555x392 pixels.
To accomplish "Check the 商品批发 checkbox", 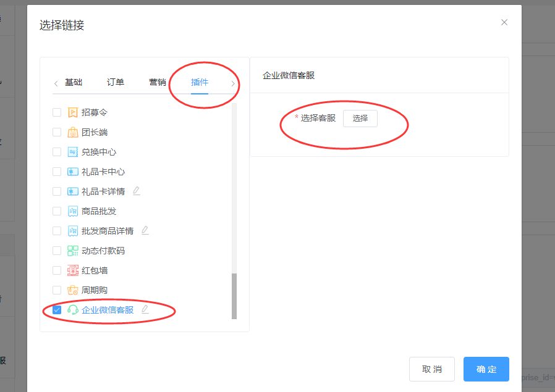I will pos(57,211).
